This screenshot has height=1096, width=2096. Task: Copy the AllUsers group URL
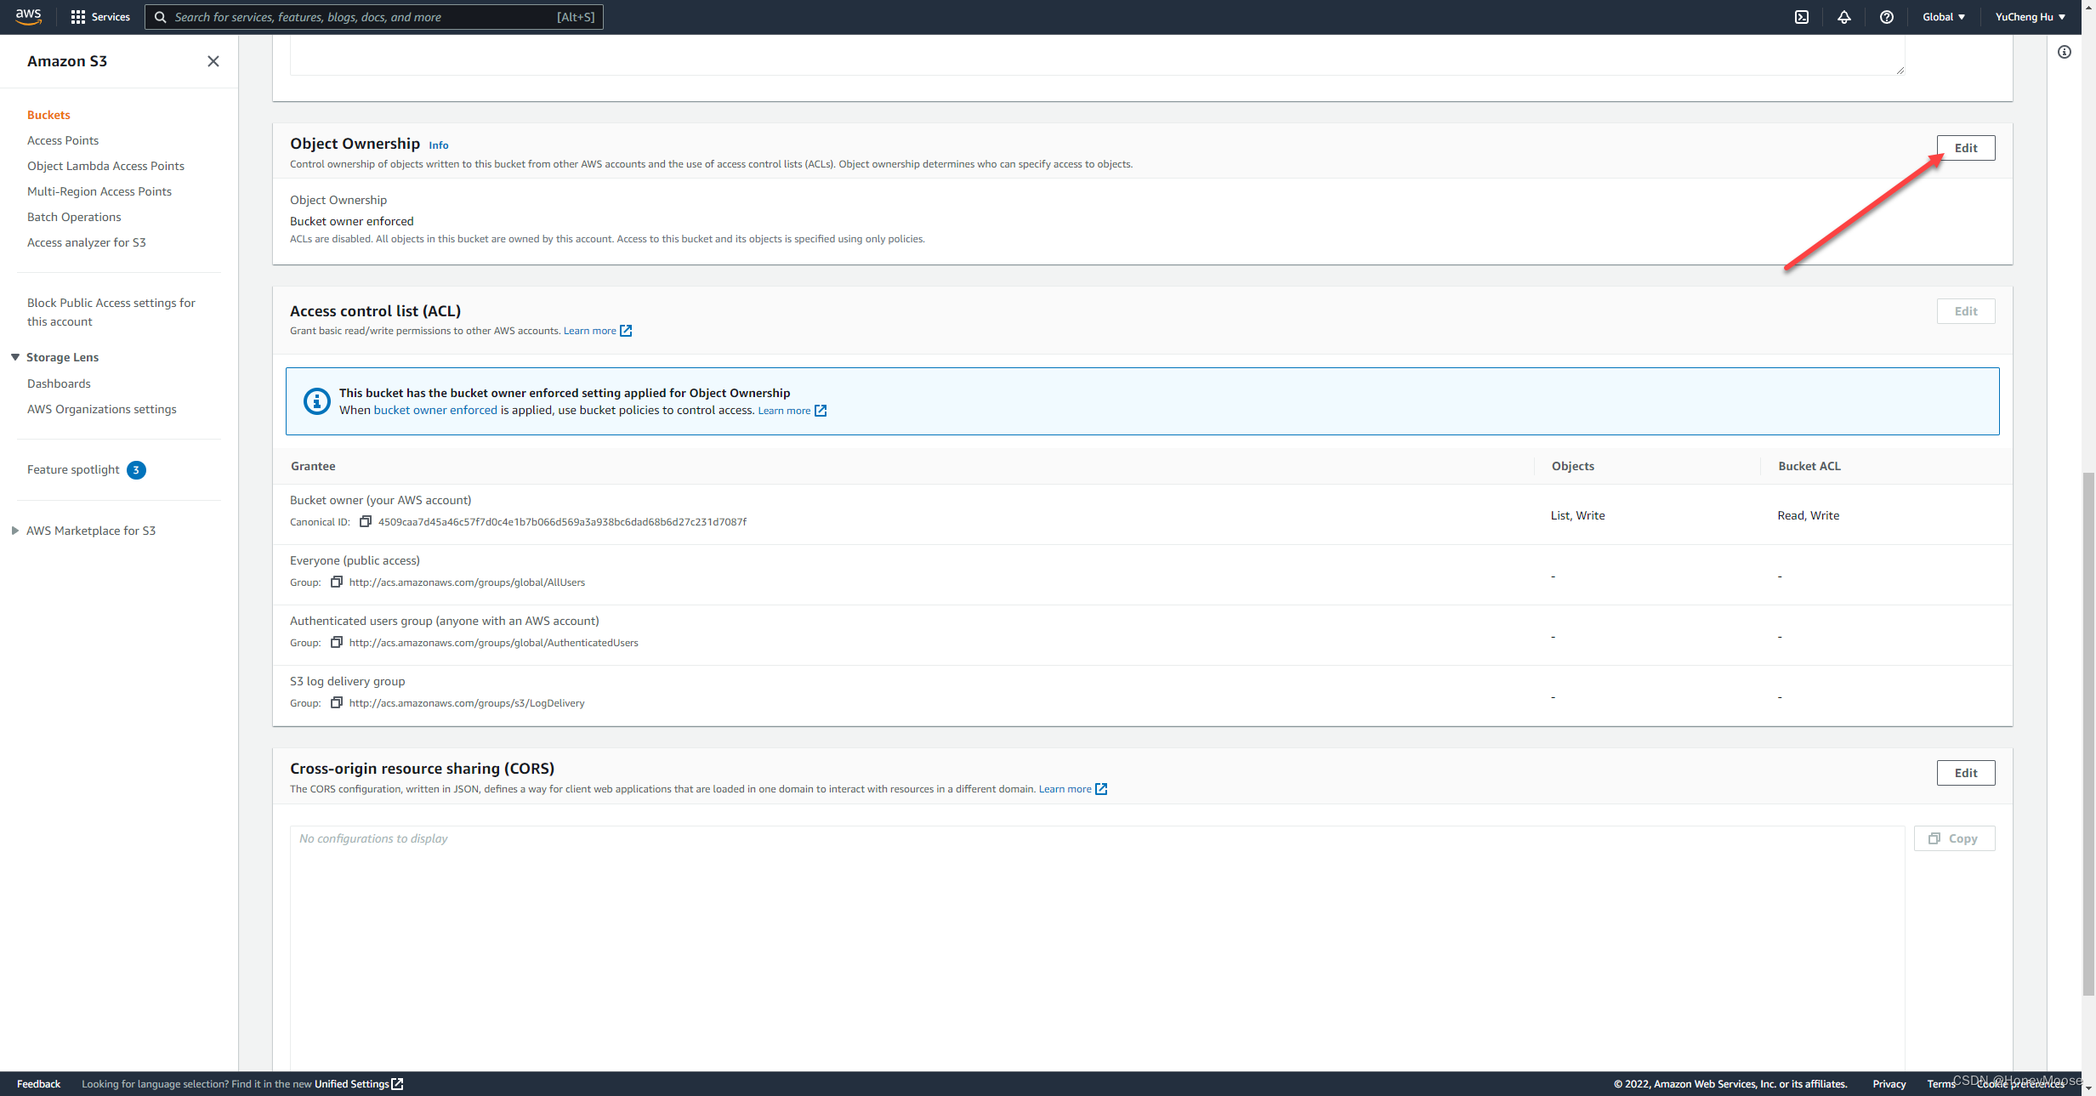tap(337, 582)
